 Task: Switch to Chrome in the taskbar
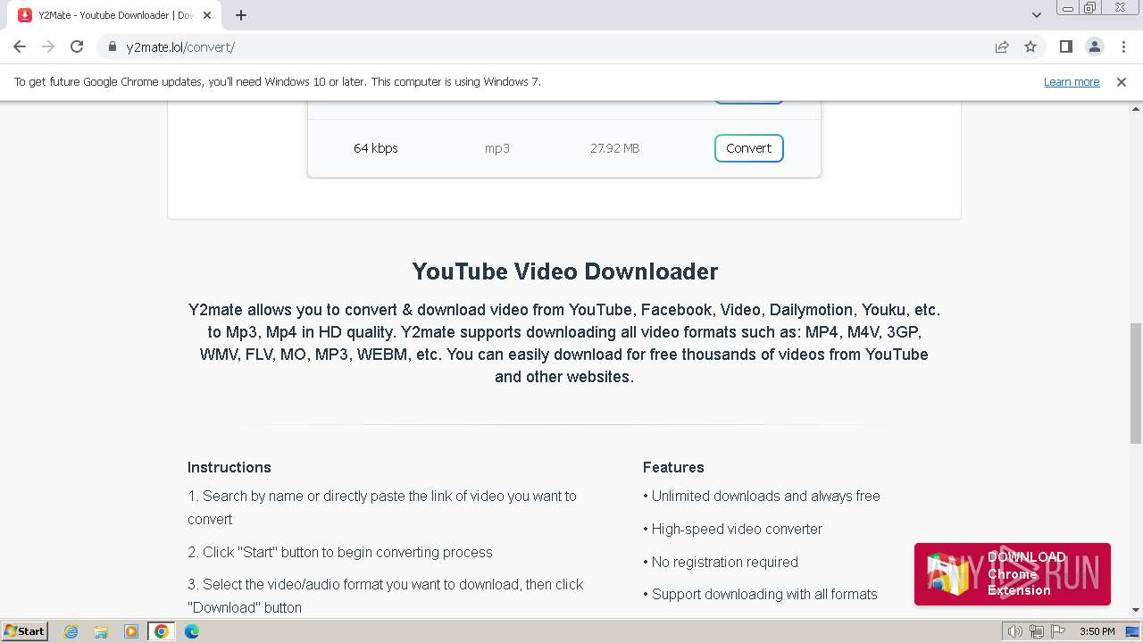click(x=162, y=631)
